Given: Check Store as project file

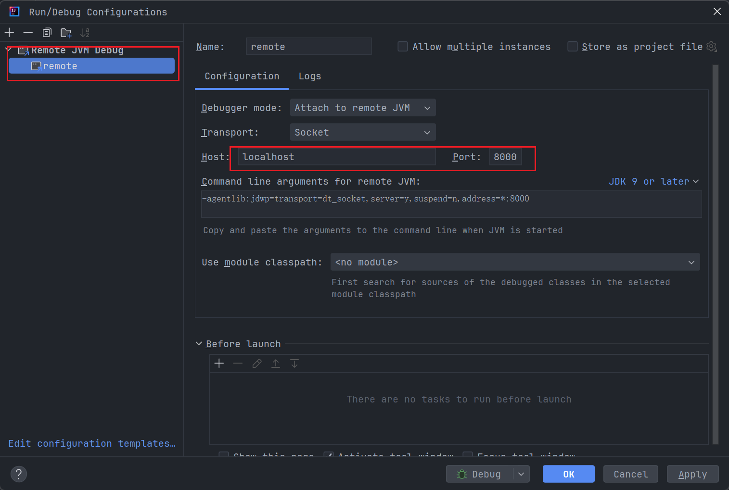Looking at the screenshot, I should [x=572, y=46].
